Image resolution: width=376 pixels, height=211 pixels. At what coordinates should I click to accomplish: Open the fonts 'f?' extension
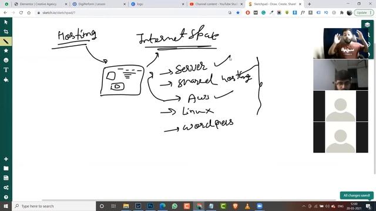[x=303, y=13]
